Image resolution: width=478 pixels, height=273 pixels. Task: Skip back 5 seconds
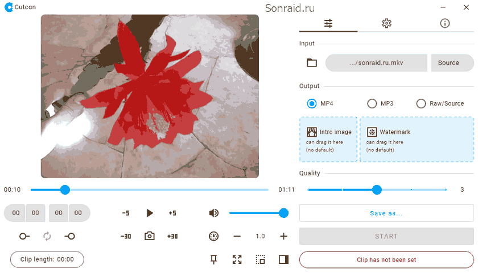[126, 213]
